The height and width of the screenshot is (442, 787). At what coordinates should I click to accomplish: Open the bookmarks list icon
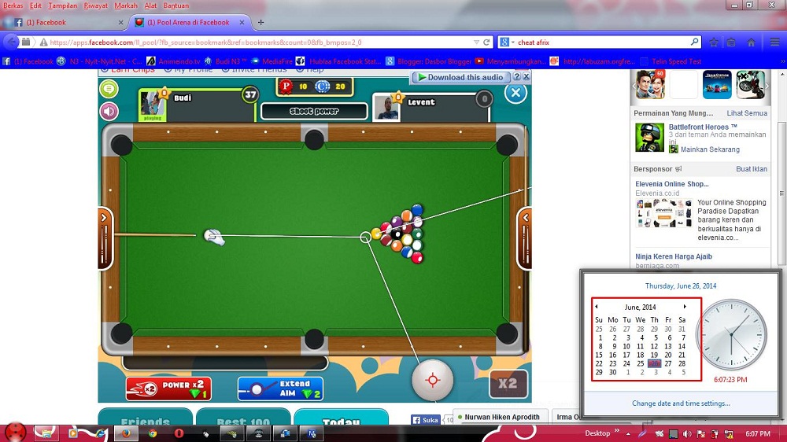tap(731, 42)
